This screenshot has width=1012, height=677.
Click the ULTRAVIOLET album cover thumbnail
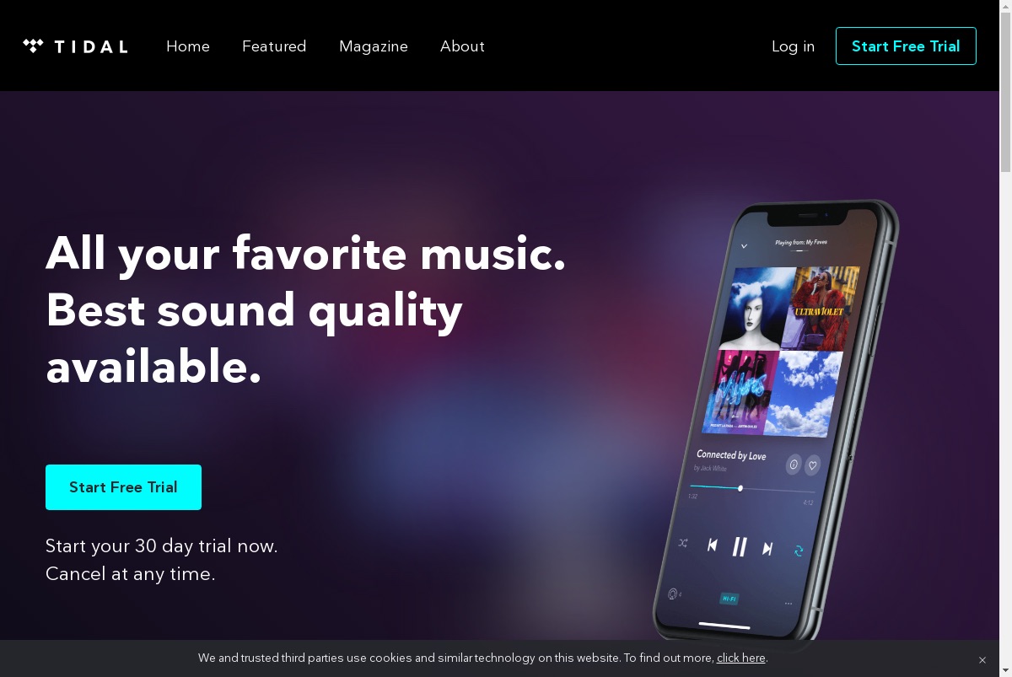(820, 308)
